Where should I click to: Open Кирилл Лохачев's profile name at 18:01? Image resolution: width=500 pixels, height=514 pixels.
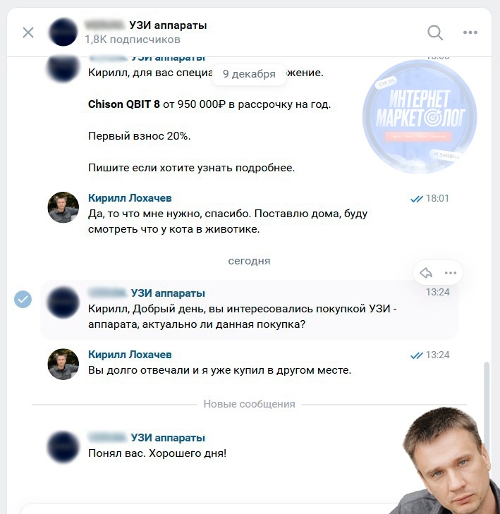tap(130, 198)
